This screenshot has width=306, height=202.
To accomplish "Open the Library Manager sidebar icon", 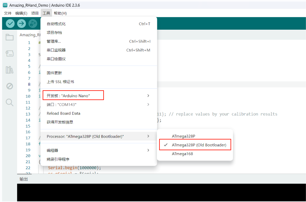I will (9, 70).
